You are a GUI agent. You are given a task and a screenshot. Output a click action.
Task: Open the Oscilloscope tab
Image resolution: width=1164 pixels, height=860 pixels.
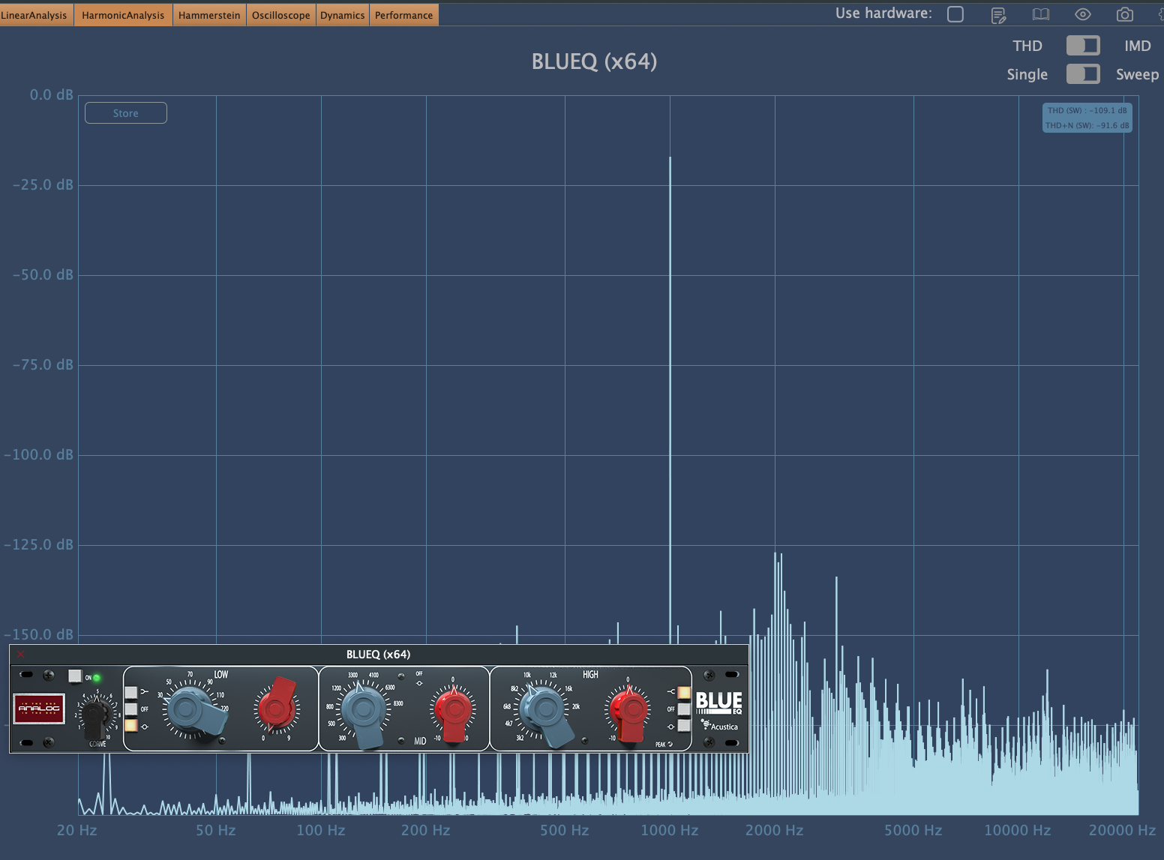coord(280,15)
